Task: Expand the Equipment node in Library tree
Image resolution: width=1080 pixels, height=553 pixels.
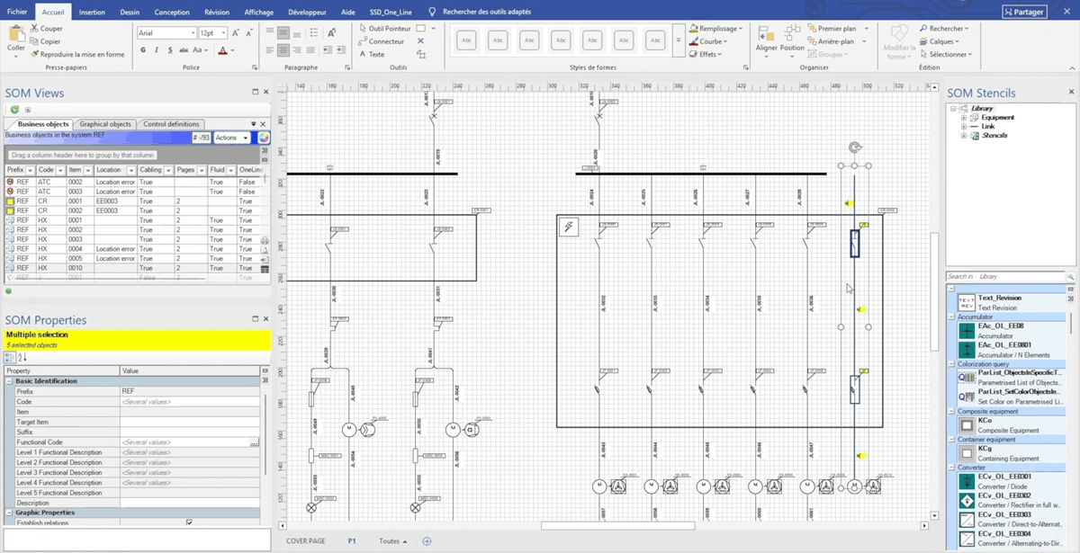Action: tap(963, 118)
